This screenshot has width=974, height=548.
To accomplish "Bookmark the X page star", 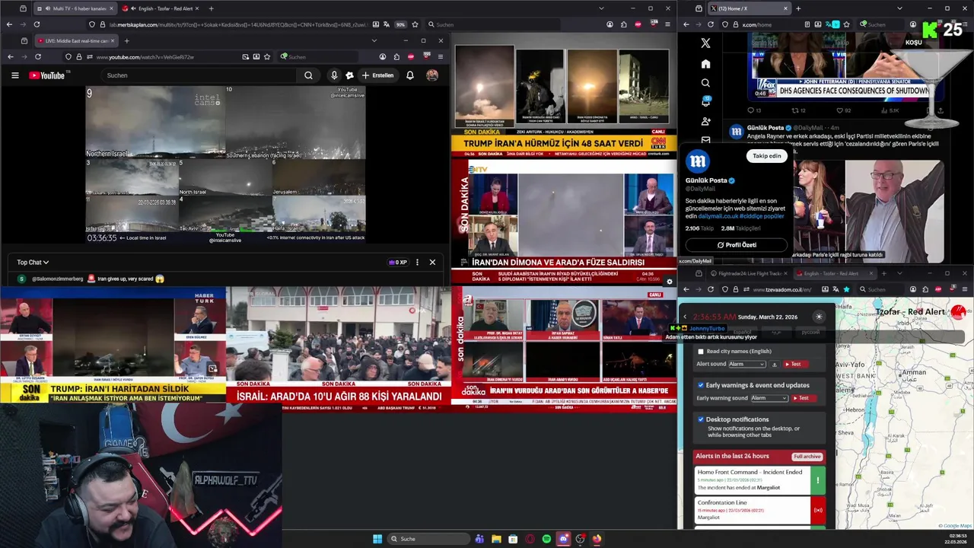I will pyautogui.click(x=846, y=24).
